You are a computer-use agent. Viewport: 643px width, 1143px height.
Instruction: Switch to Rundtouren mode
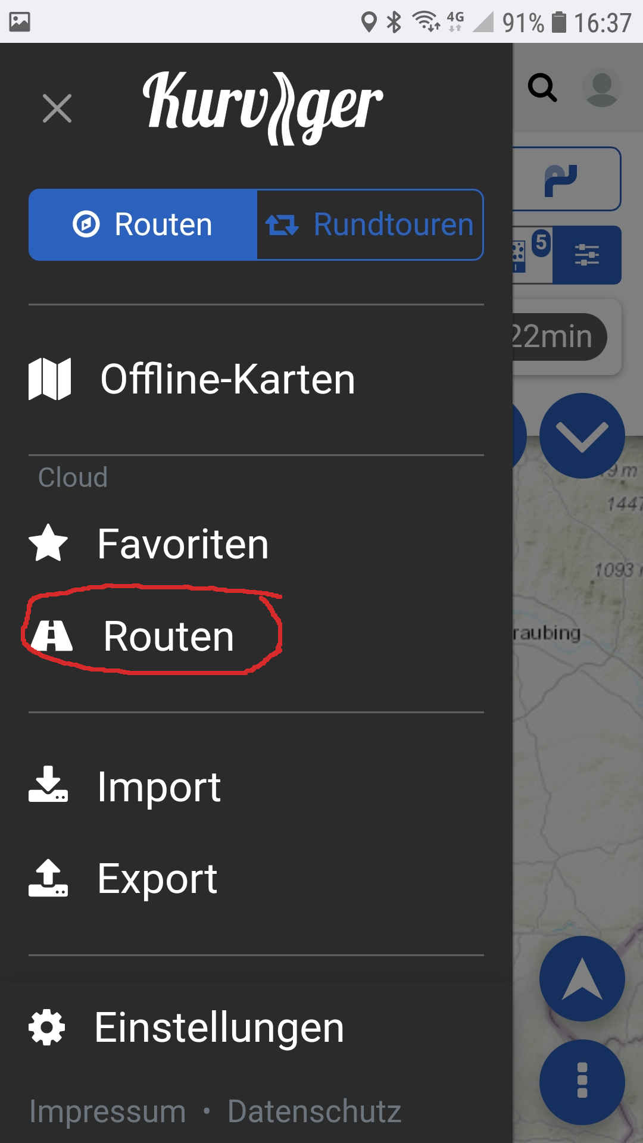coord(370,224)
